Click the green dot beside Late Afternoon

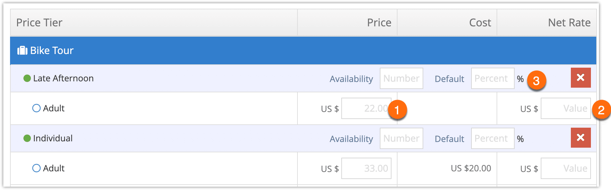[x=27, y=78]
